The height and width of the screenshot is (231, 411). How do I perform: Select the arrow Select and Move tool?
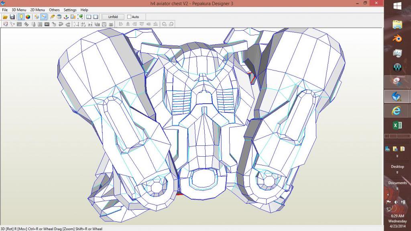point(6,24)
